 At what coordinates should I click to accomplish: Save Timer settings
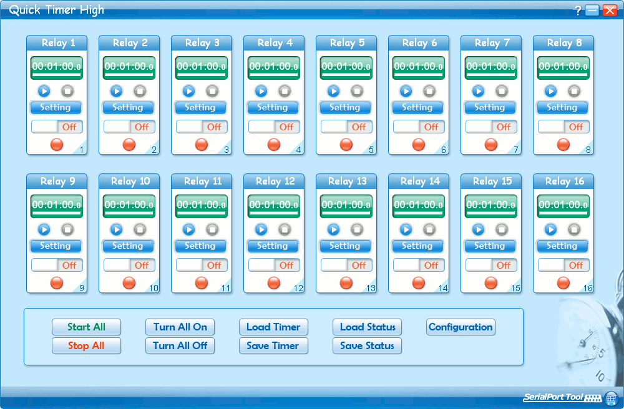tap(273, 346)
